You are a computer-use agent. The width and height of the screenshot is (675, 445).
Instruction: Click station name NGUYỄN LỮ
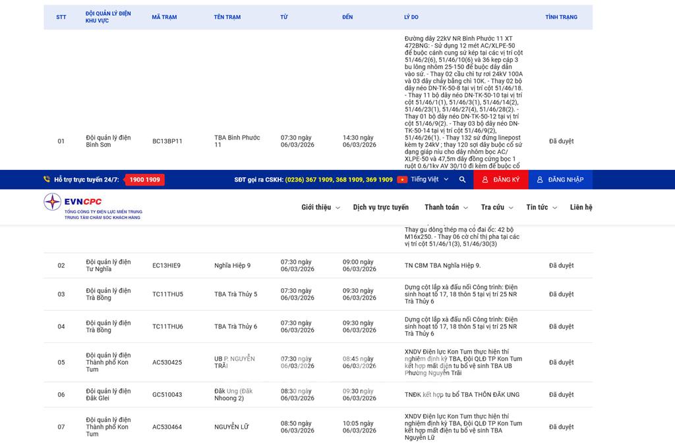pyautogui.click(x=231, y=427)
